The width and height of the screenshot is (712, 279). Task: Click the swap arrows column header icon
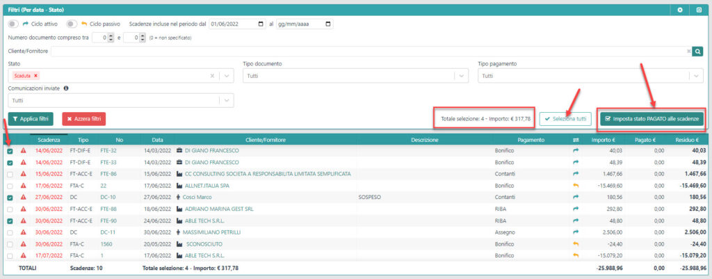pos(575,140)
